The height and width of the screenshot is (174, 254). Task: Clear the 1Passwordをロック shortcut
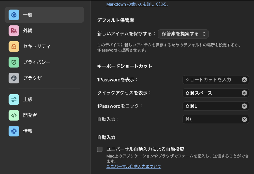point(244,106)
